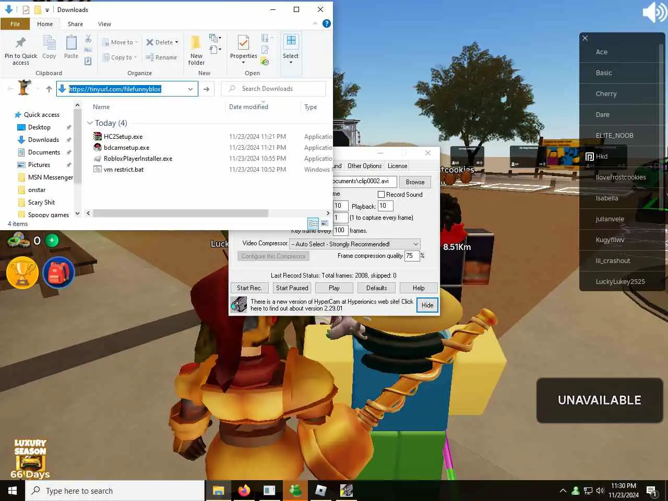Image resolution: width=668 pixels, height=501 pixels.
Task: Select the Home ribbon tab
Action: tap(45, 24)
